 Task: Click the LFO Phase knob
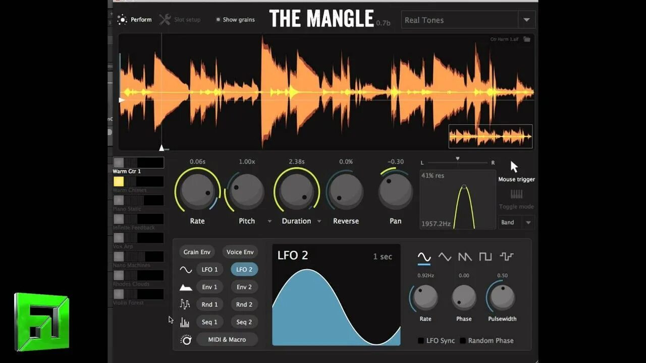[464, 297]
